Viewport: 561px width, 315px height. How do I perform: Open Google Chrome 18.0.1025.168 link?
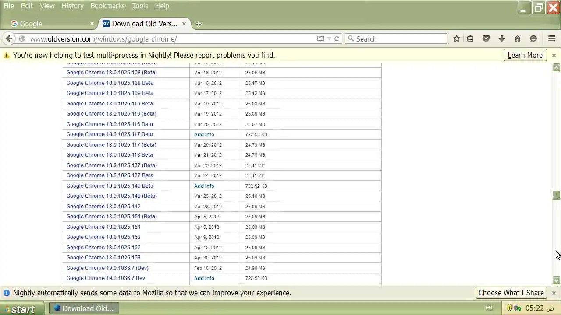pos(103,258)
